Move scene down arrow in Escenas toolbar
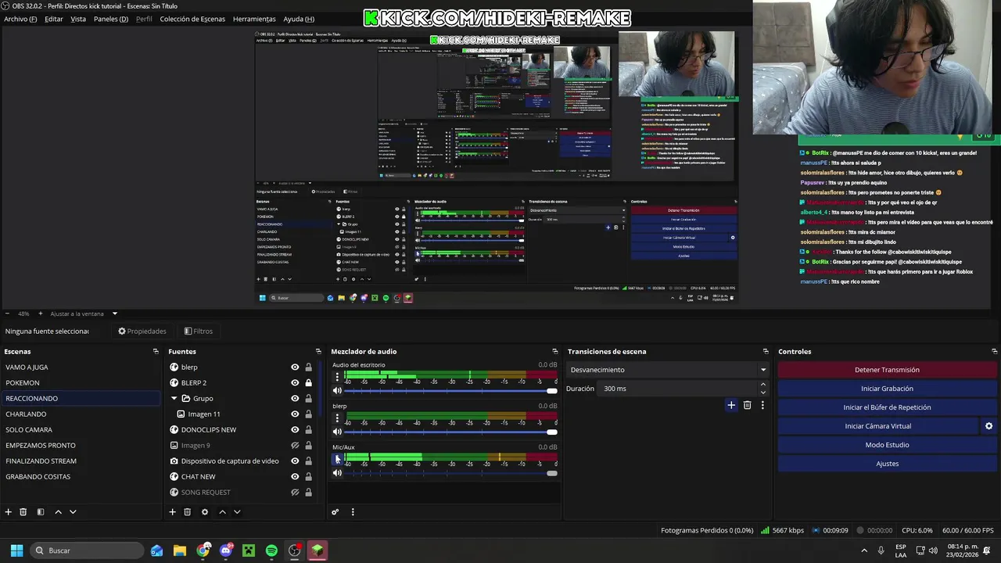1001x563 pixels. coord(73,512)
